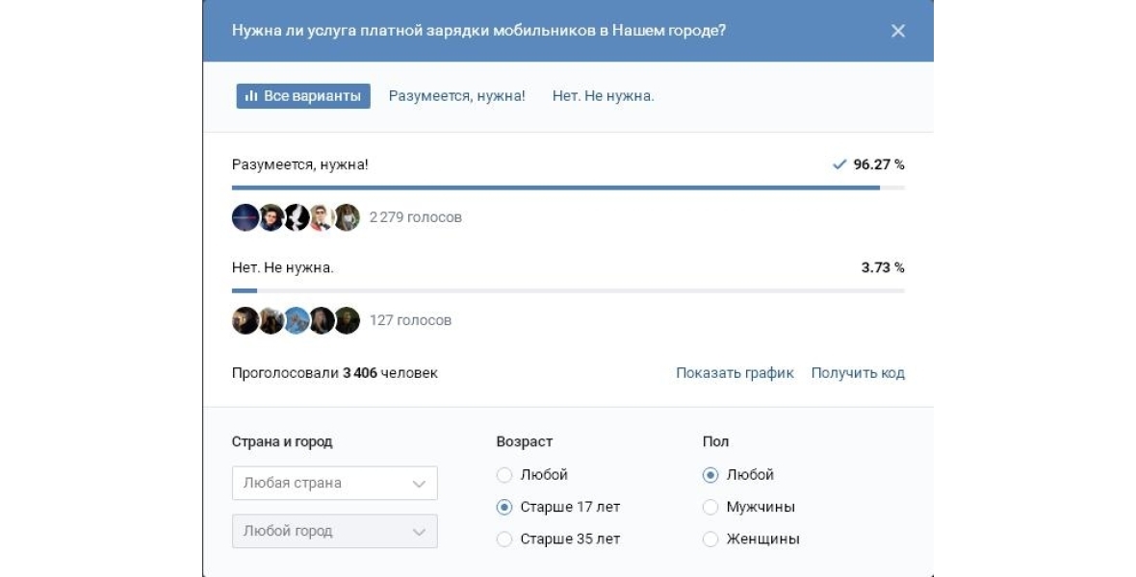Open fifth voter avatar next to 2 279 голосов
This screenshot has width=1136, height=577.
[x=347, y=217]
